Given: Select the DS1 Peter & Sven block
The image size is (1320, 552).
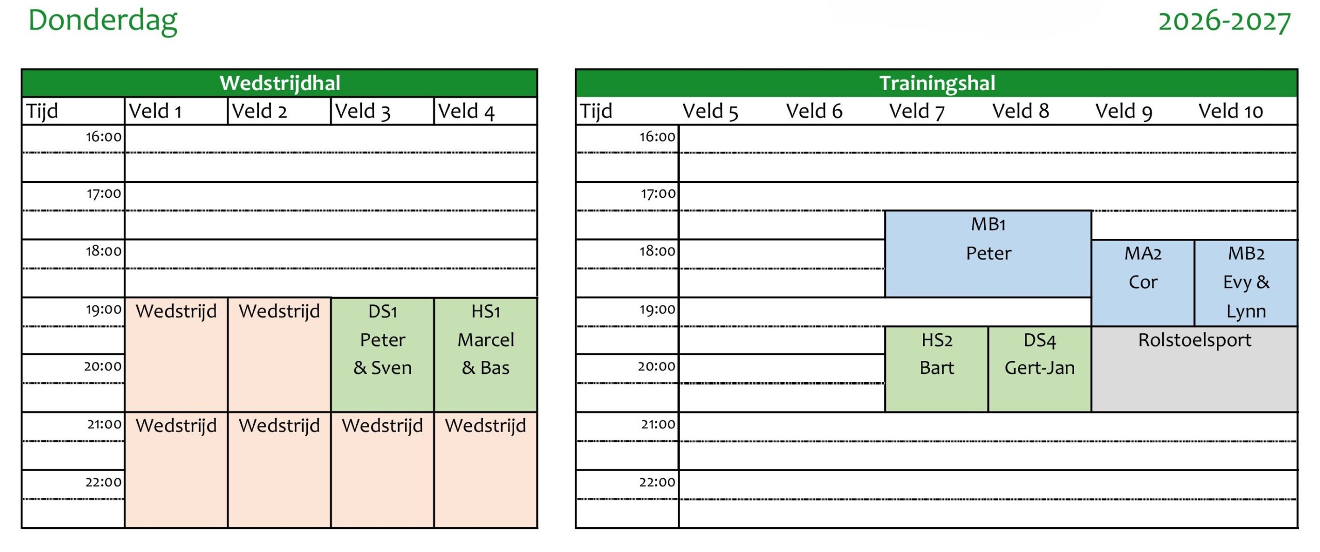Looking at the screenshot, I should (382, 355).
